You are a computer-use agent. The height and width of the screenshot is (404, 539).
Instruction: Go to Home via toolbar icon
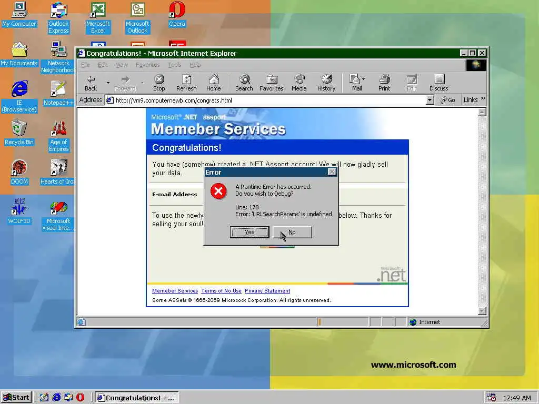coord(214,83)
